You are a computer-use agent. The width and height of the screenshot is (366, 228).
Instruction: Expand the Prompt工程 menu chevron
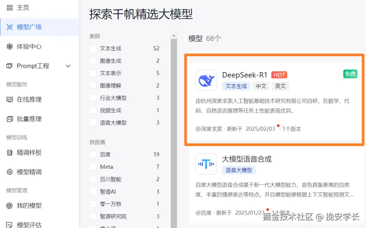click(68, 66)
